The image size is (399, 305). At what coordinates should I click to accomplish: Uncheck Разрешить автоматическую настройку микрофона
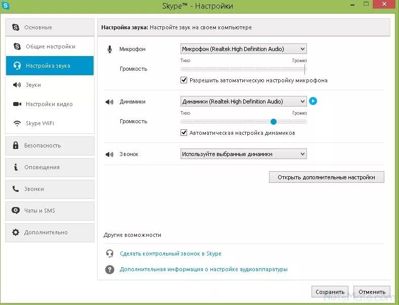tap(184, 80)
